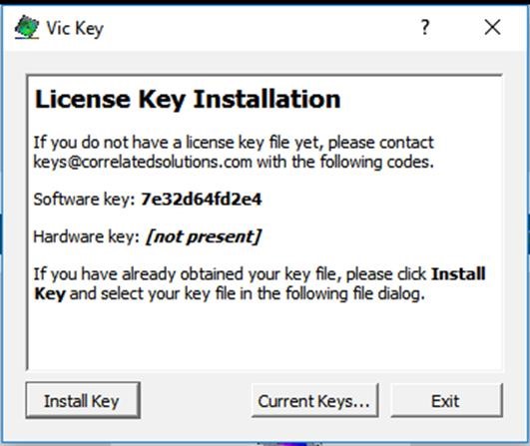Screen dimensions: 530x446
Task: Click the sentence about not having a license key file
Action: pos(234,152)
